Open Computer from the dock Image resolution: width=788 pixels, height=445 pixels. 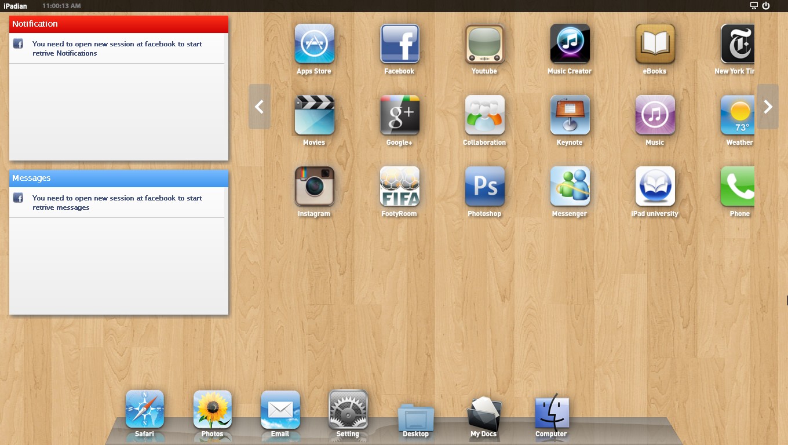click(552, 411)
